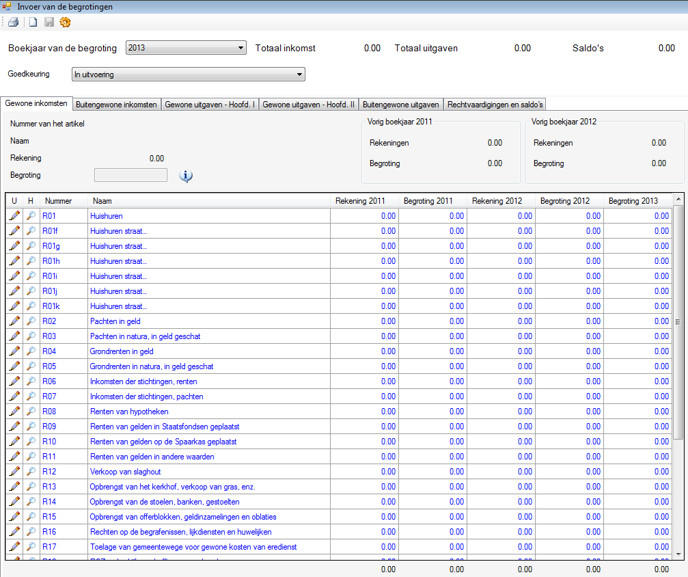
Task: Click the Rekening 2011 column header
Action: 364,201
